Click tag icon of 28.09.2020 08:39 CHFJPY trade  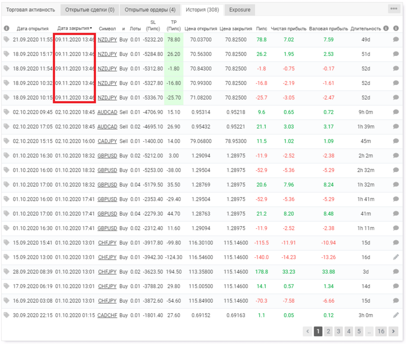pos(6,272)
